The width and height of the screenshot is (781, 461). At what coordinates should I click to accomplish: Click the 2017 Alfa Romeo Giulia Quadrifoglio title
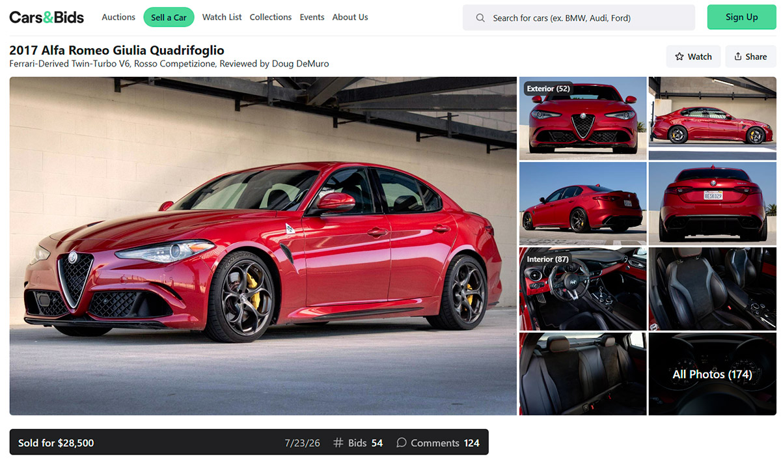click(116, 50)
